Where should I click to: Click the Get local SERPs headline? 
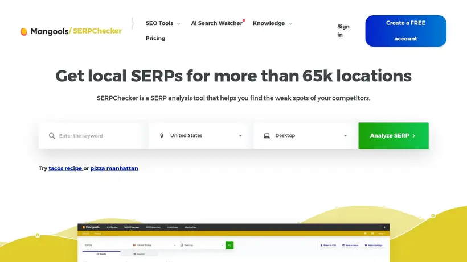point(233,76)
